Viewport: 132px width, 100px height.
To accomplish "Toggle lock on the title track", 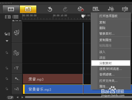I will [7, 68].
